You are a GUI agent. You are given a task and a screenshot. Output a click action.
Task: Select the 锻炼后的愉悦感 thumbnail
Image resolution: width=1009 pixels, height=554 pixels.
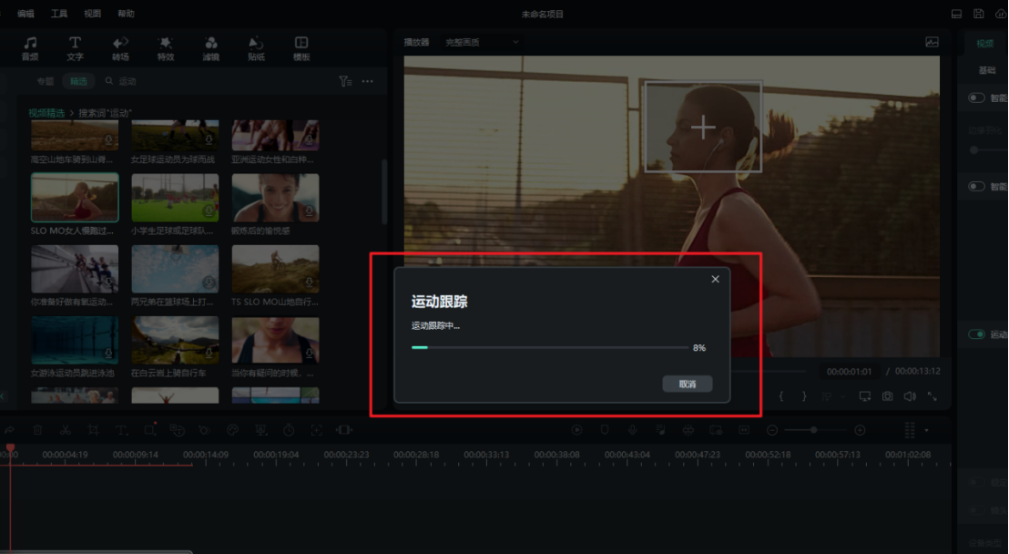275,197
